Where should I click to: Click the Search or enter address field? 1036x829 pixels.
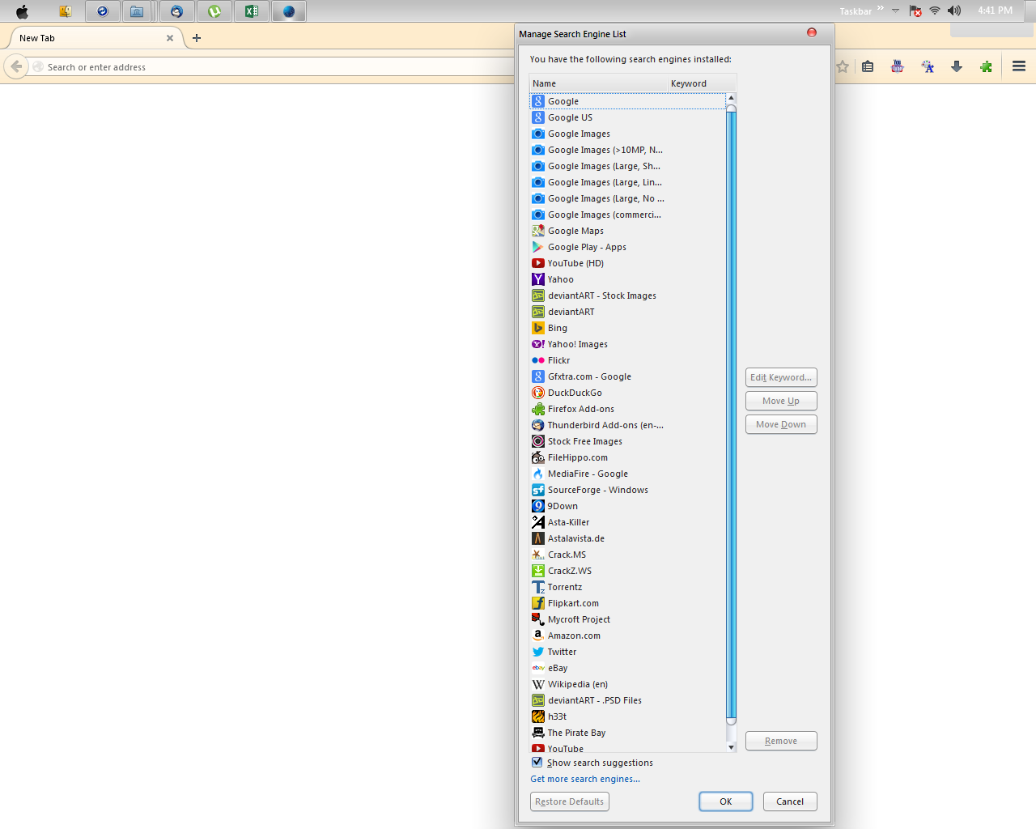click(271, 67)
